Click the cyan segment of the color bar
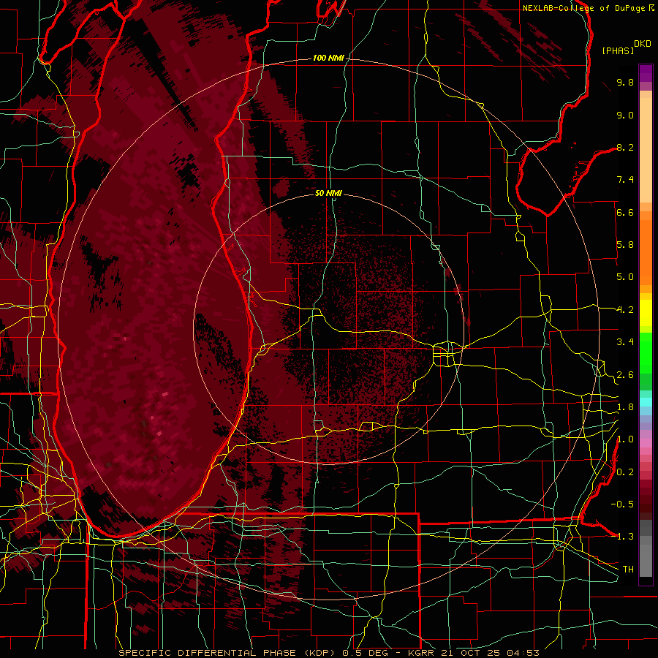 (646, 401)
